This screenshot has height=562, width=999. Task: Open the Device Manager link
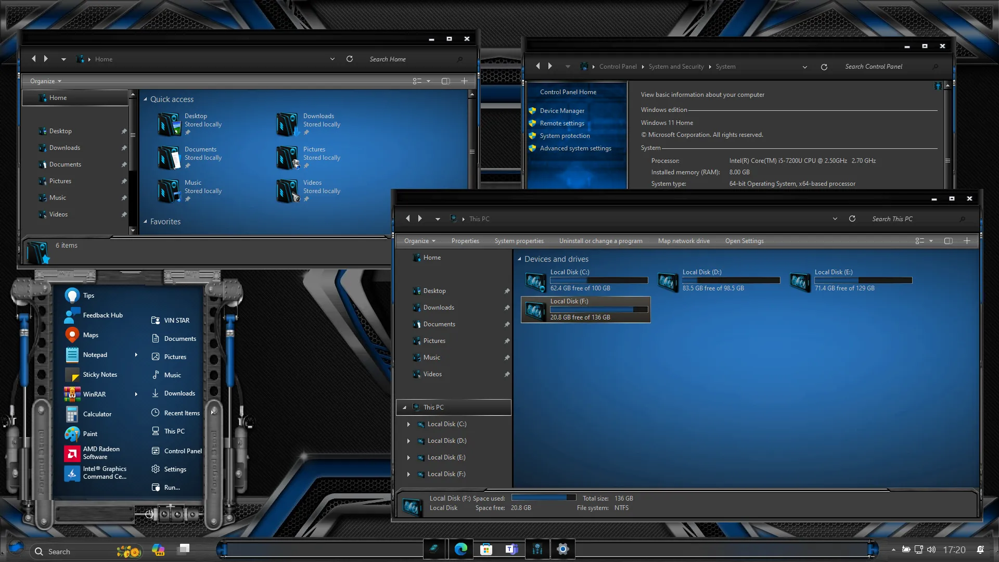coord(562,111)
